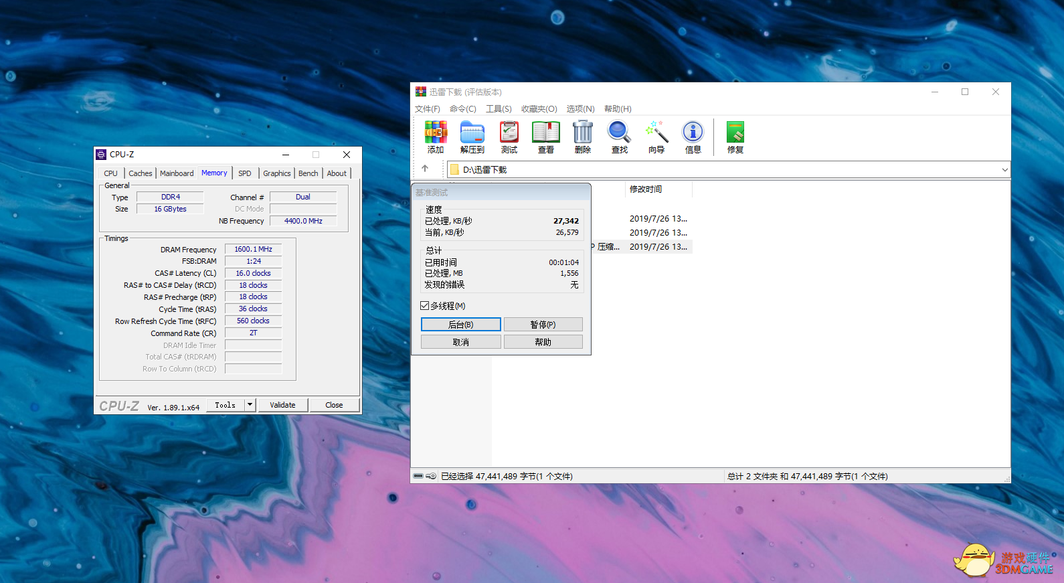
Task: Click the FSB:DRAM ratio 1:24
Action: coord(254,261)
